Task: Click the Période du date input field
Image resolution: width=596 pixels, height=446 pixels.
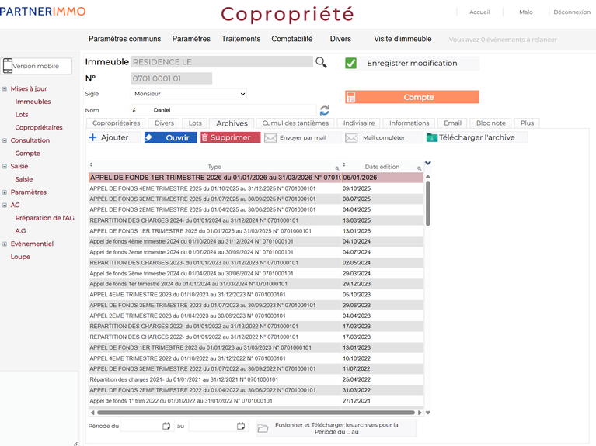Action: click(147, 426)
